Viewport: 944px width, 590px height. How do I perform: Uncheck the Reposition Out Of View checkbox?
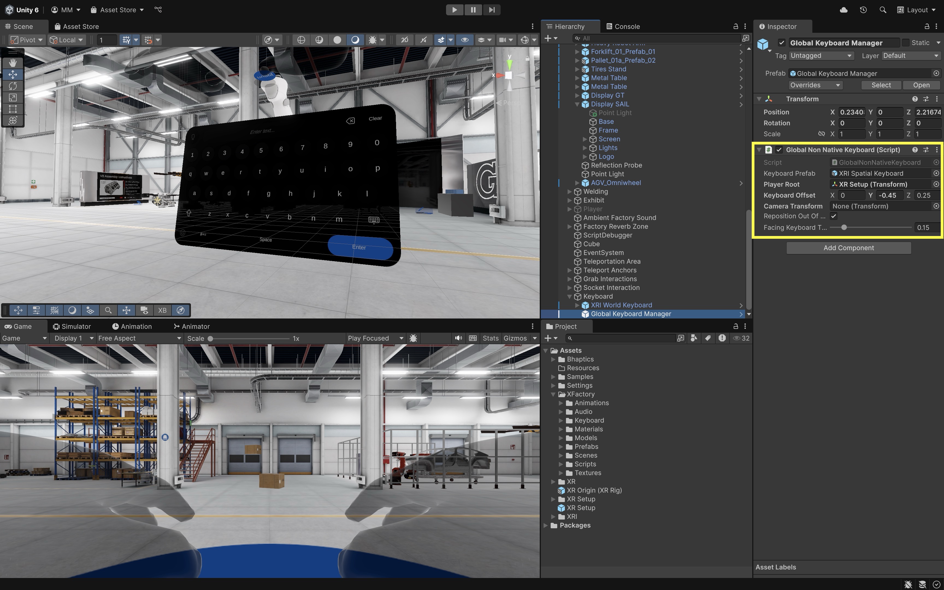[x=834, y=216]
